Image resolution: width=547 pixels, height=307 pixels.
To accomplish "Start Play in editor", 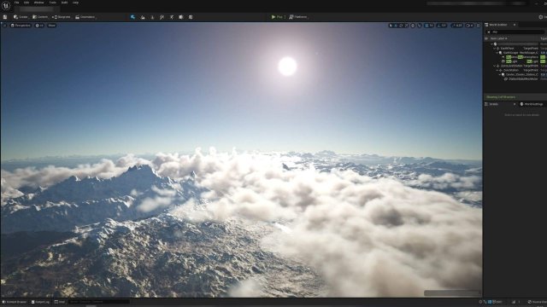I will coord(277,17).
